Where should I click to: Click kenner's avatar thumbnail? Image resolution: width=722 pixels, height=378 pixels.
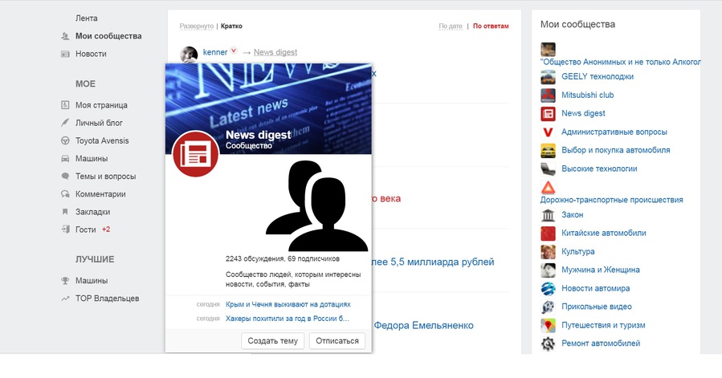[x=189, y=55]
